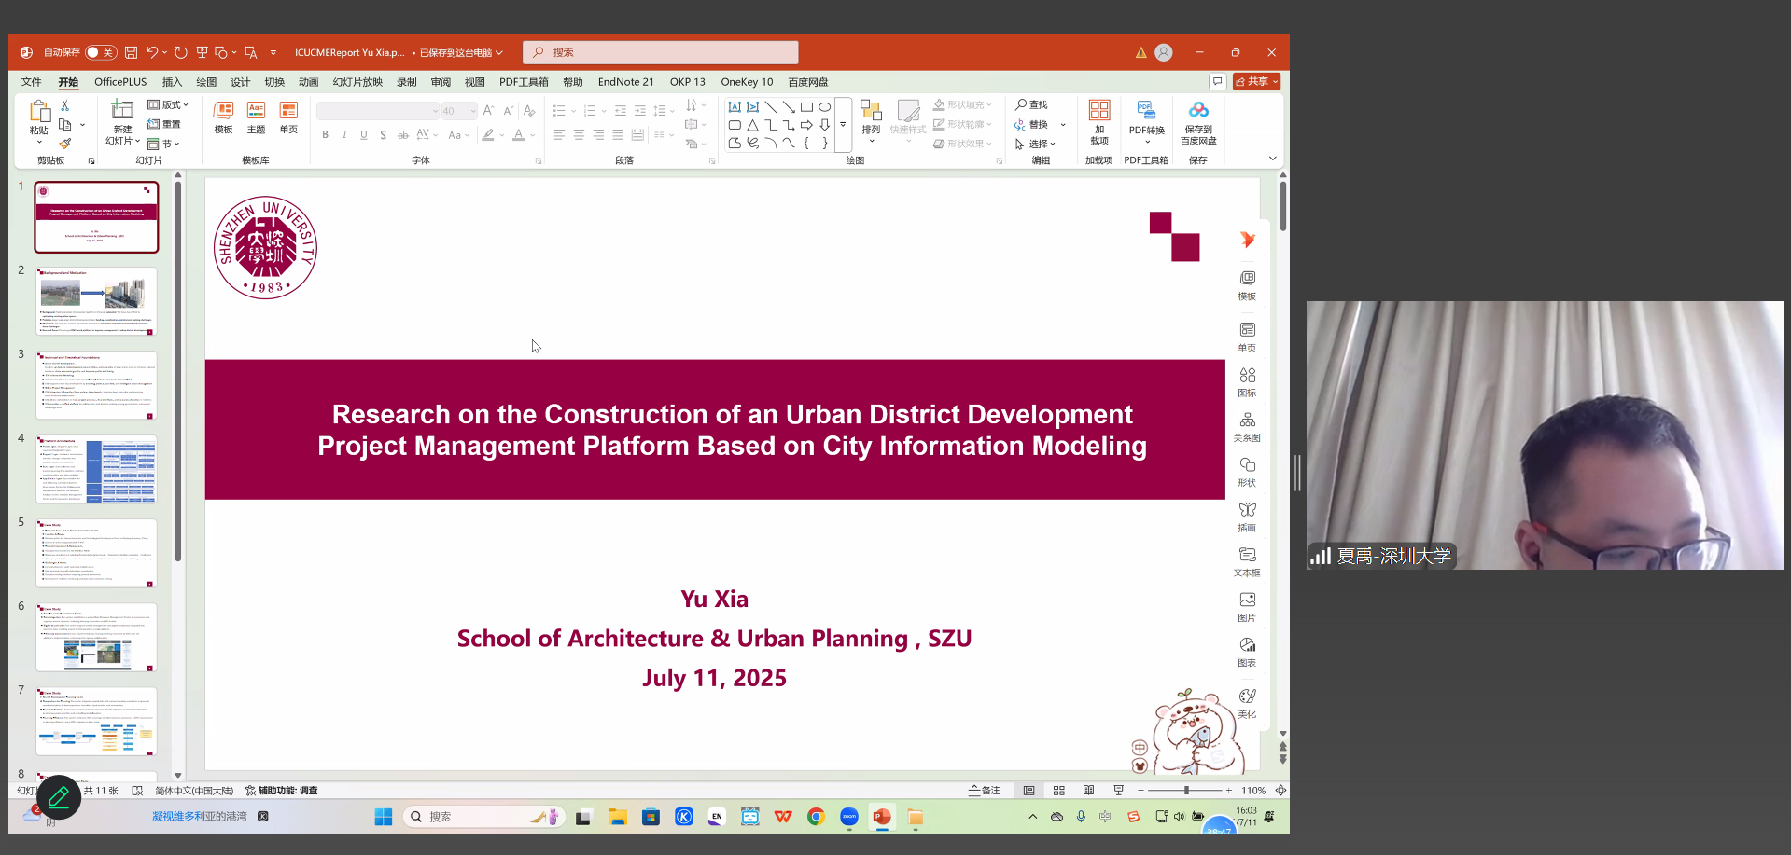
Task: Select slide 6 thumbnail
Action: tap(97, 637)
